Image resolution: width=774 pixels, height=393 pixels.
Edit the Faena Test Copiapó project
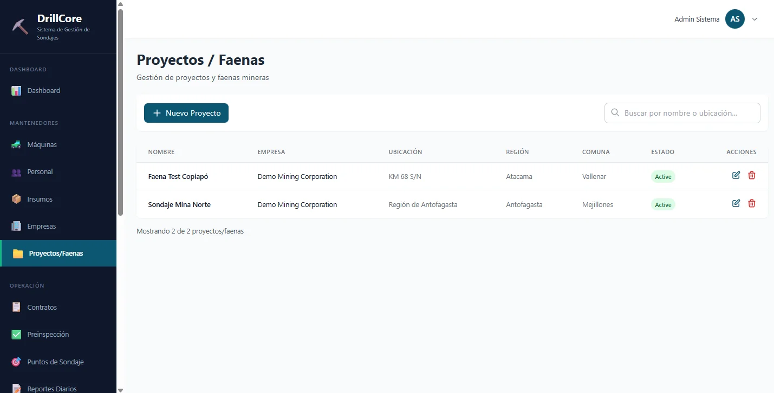pyautogui.click(x=736, y=175)
